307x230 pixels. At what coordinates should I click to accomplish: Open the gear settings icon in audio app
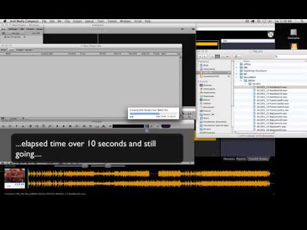[271, 34]
